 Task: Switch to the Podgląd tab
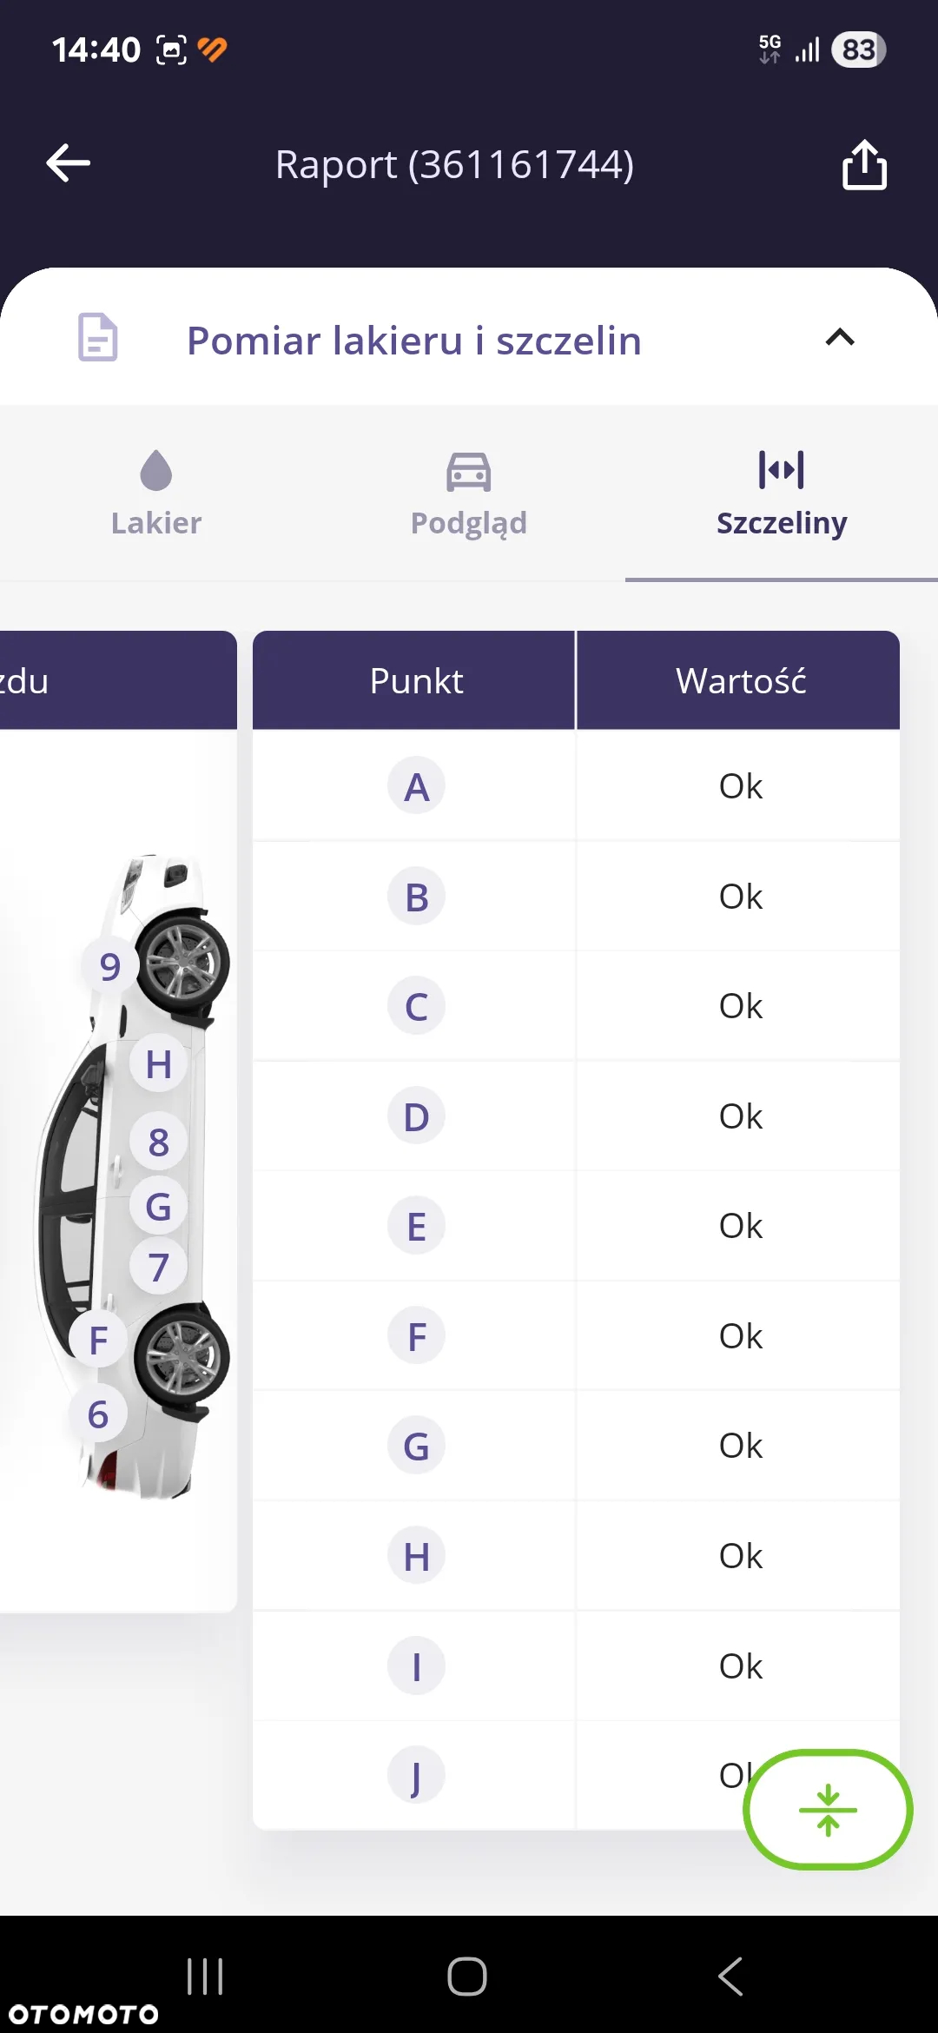tap(469, 493)
